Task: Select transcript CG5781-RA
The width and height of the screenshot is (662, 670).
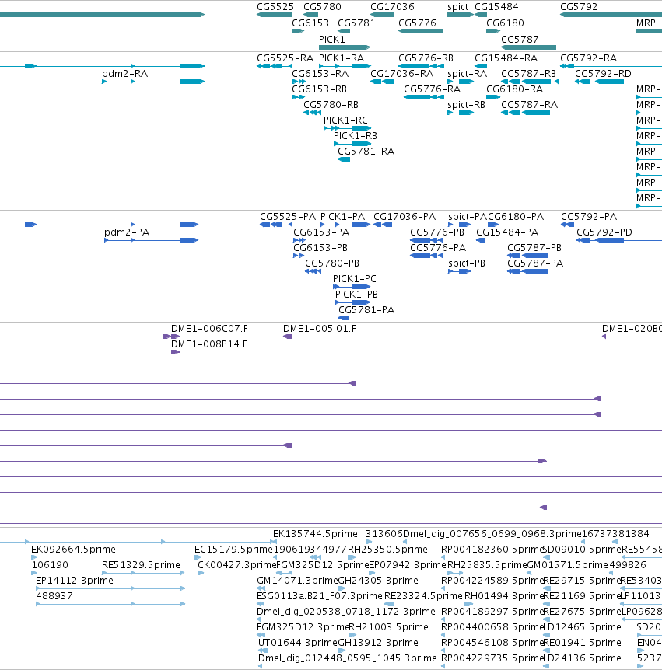Action: point(366,152)
